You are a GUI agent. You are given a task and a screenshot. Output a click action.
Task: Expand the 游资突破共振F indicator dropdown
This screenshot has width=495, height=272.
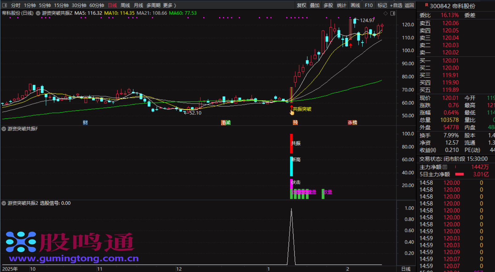(4, 129)
